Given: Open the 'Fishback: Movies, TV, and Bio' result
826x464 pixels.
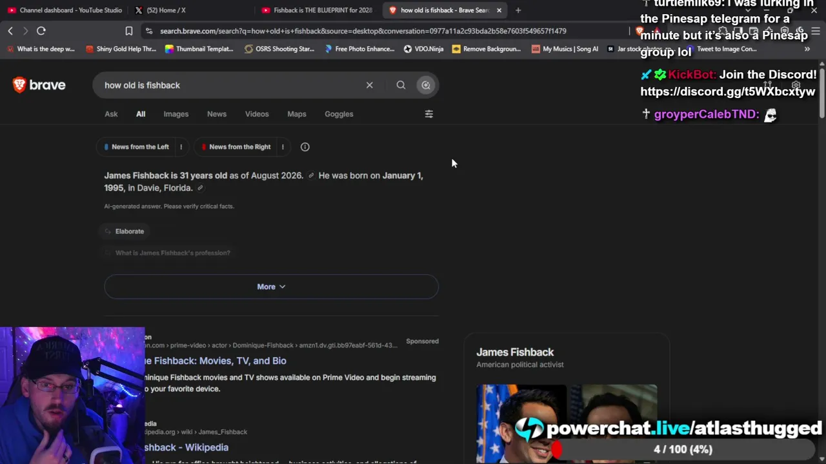Looking at the screenshot, I should 215,361.
